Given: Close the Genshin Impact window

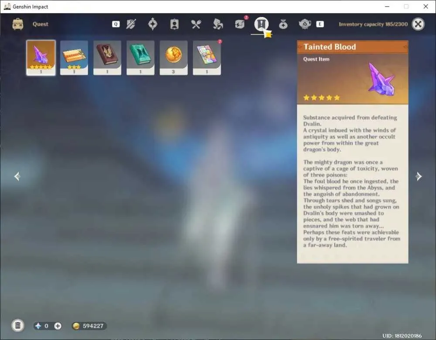Looking at the screenshot, I should click(426, 7).
